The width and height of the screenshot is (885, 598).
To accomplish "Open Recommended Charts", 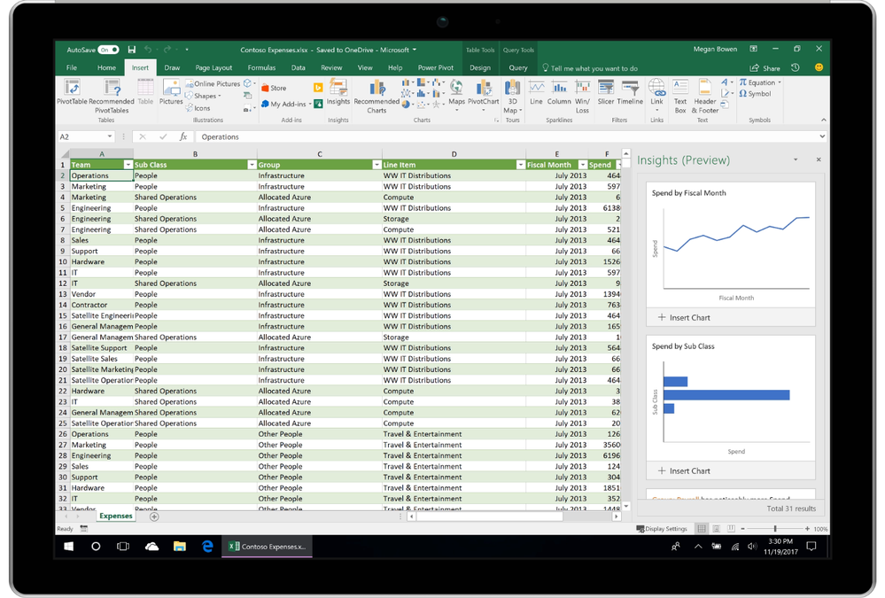I will pos(377,96).
